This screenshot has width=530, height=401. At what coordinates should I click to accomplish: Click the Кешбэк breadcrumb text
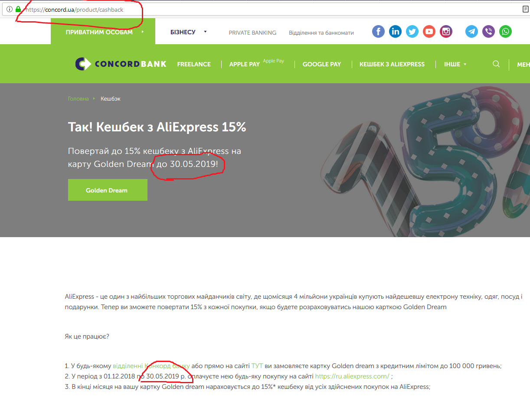111,99
